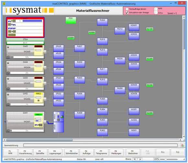188x163 pixels.
Task: Click the small icon left of GA04 label
Action: pyautogui.click(x=8, y=63)
